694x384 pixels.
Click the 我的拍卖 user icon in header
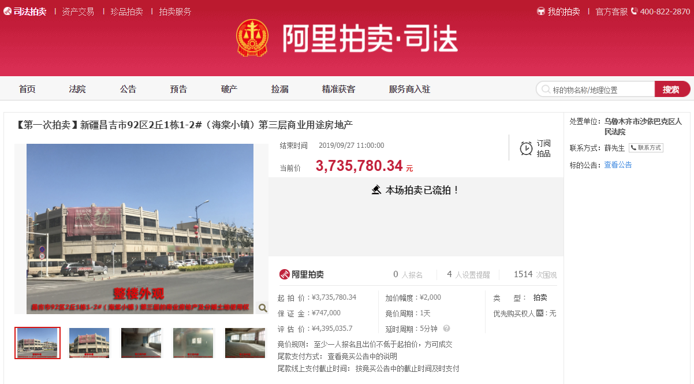point(541,12)
